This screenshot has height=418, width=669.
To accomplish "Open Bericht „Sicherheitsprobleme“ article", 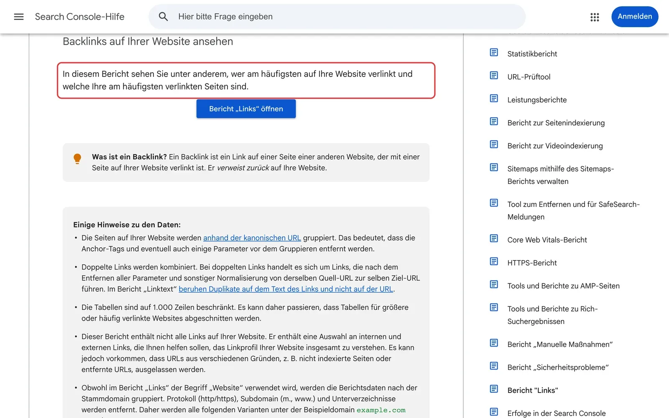I will 558,367.
